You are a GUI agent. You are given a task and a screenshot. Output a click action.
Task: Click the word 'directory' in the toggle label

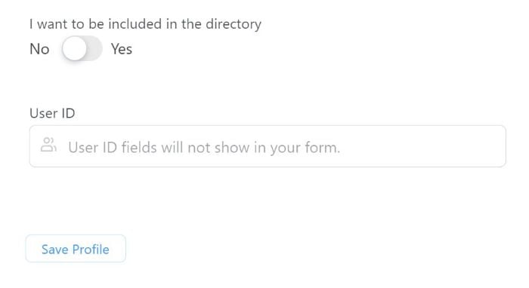tap(234, 24)
